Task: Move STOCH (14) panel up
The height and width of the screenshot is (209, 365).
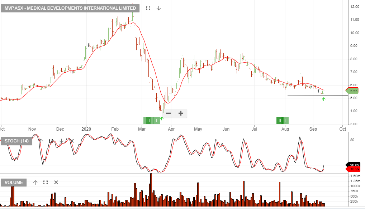Action: click(41, 141)
